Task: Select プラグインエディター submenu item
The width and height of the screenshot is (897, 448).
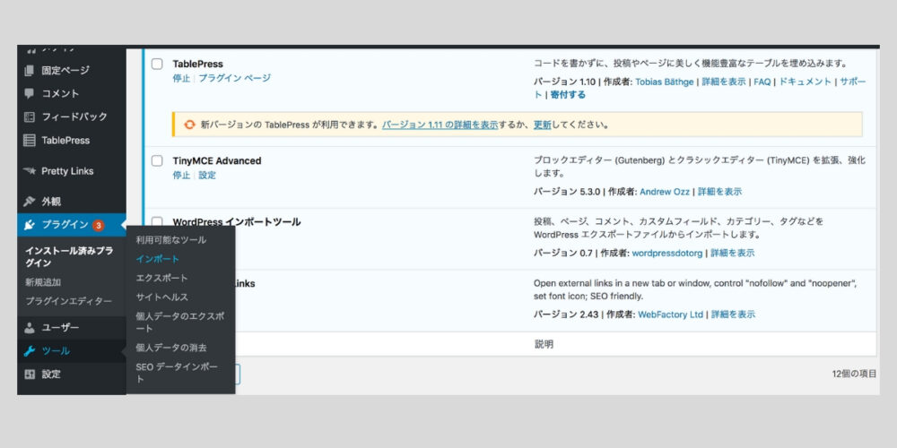Action: coord(69,301)
